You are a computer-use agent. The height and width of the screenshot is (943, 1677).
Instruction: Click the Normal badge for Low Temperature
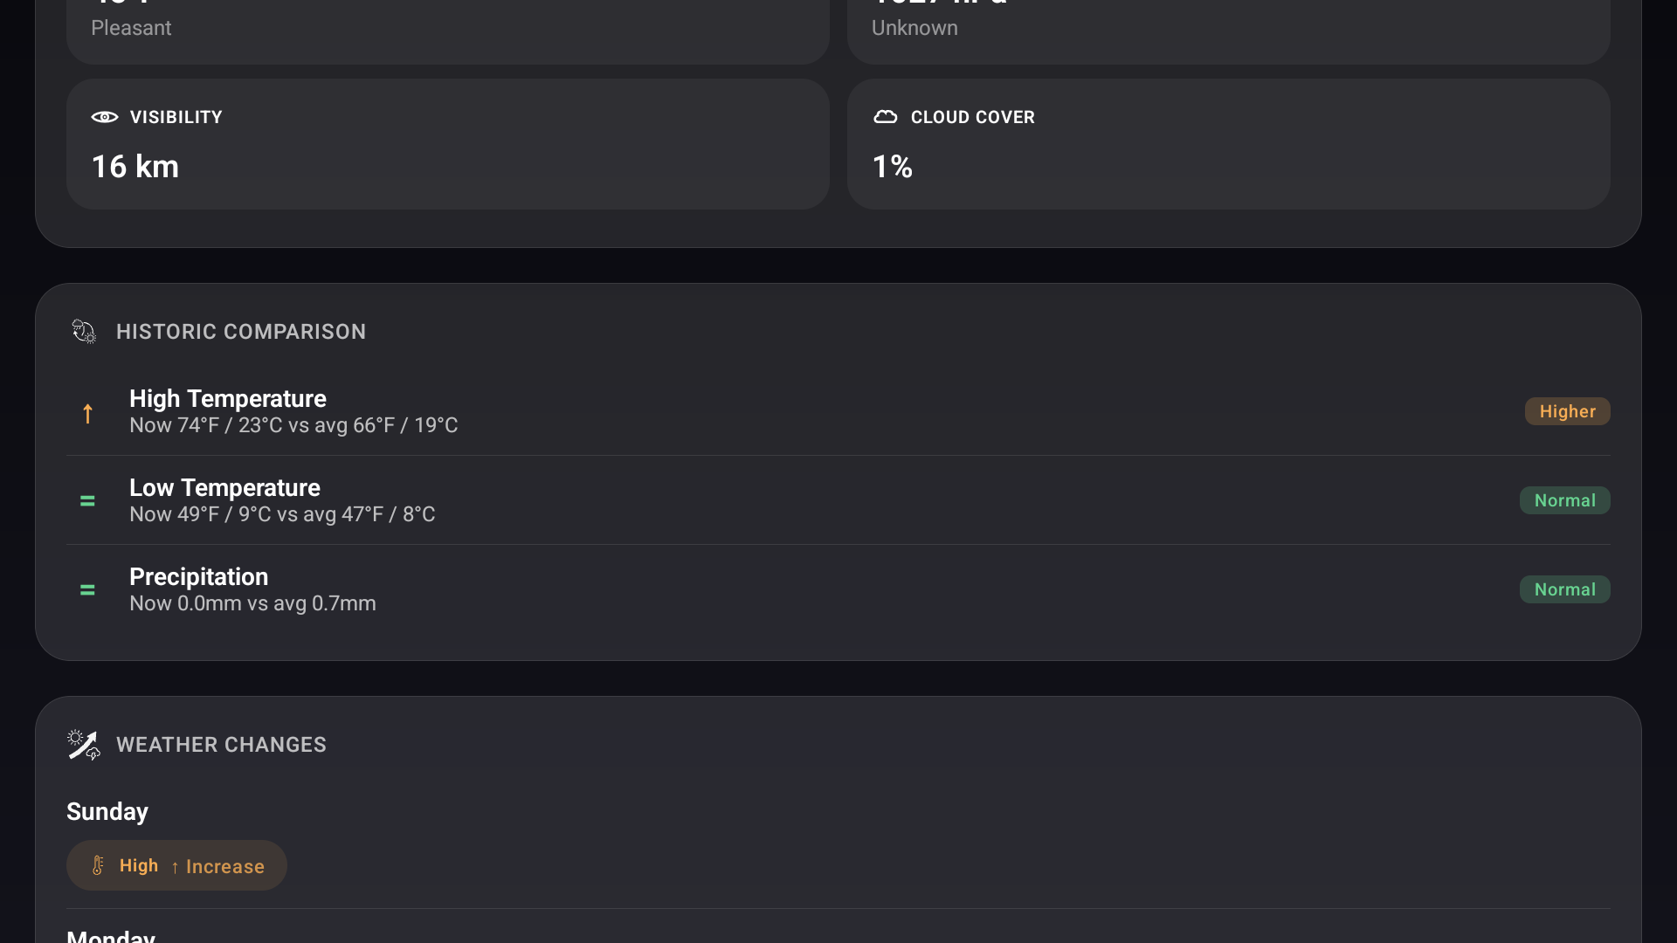[x=1564, y=500]
